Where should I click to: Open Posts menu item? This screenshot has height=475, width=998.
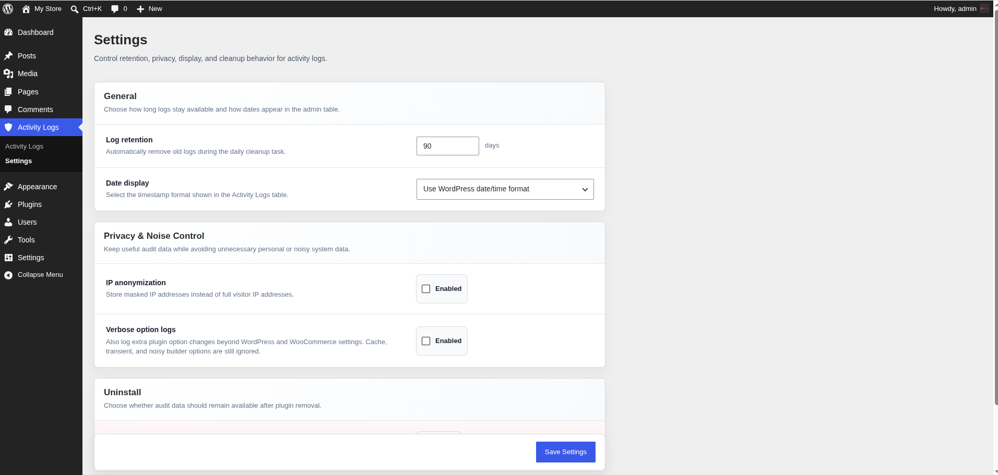coord(41,56)
